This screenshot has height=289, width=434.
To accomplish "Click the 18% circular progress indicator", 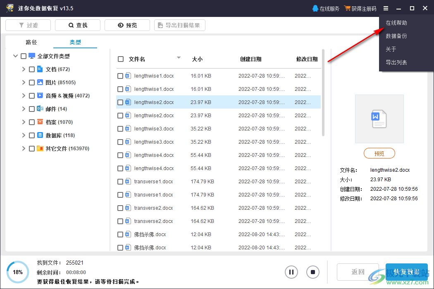I will (x=17, y=272).
